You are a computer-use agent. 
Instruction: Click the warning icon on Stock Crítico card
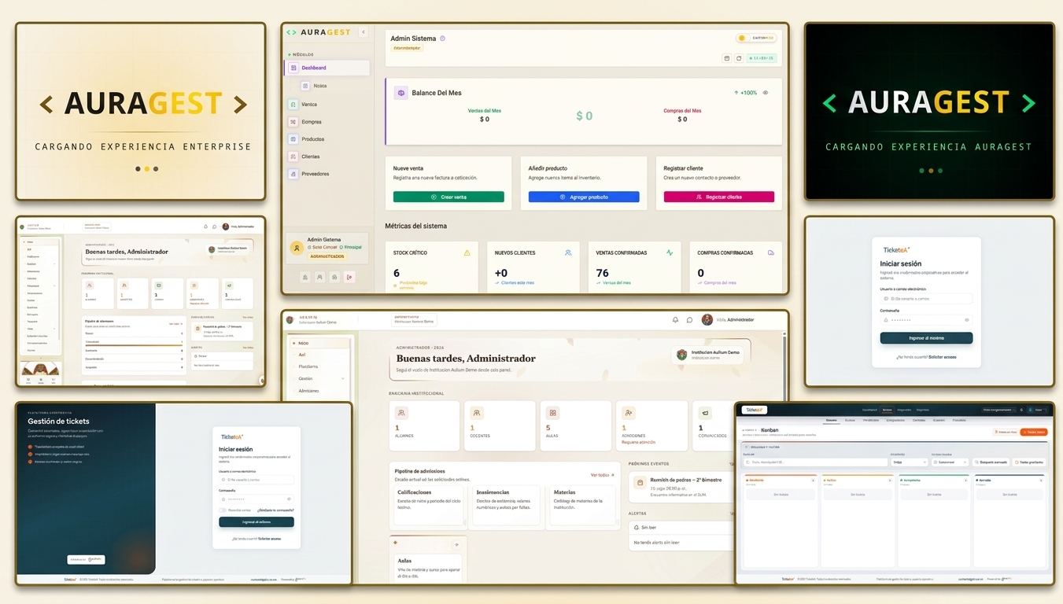coord(467,253)
